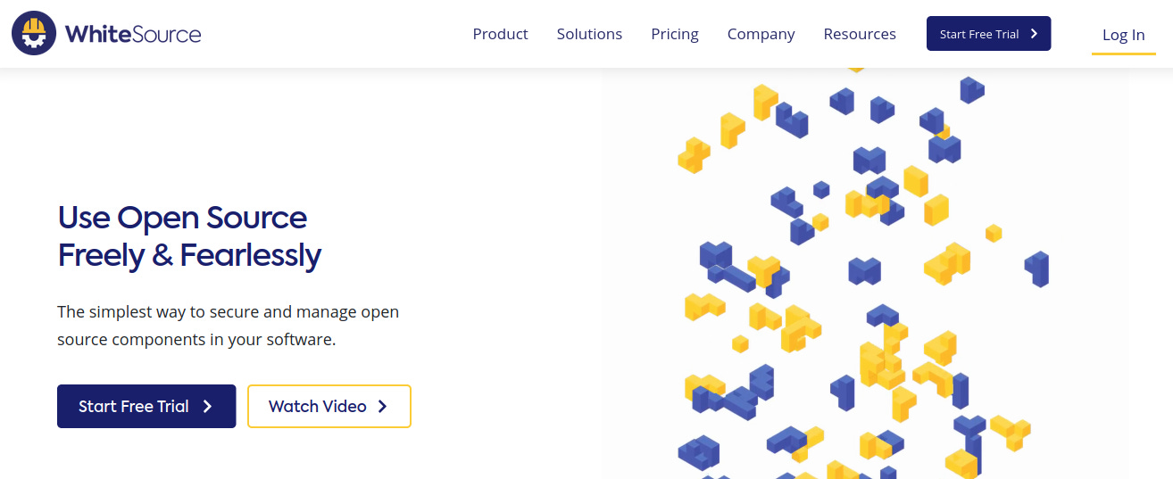This screenshot has height=479, width=1173.
Task: Open the Solutions menu
Action: point(589,34)
